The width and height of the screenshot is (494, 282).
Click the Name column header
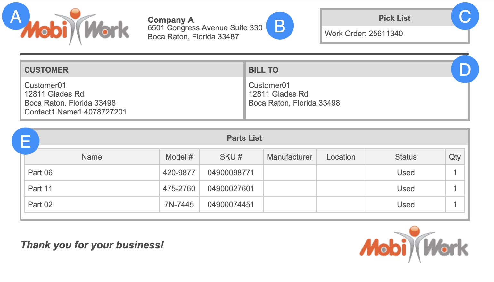(92, 157)
